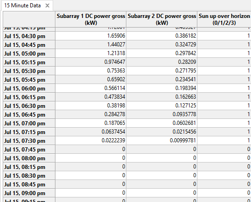Click cell value 1.65906 in Subarray 1

pyautogui.click(x=116, y=36)
